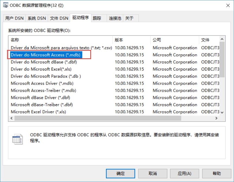Select Microsoft Excel Driver (*.xls) row
The image size is (234, 182).
click(x=39, y=112)
